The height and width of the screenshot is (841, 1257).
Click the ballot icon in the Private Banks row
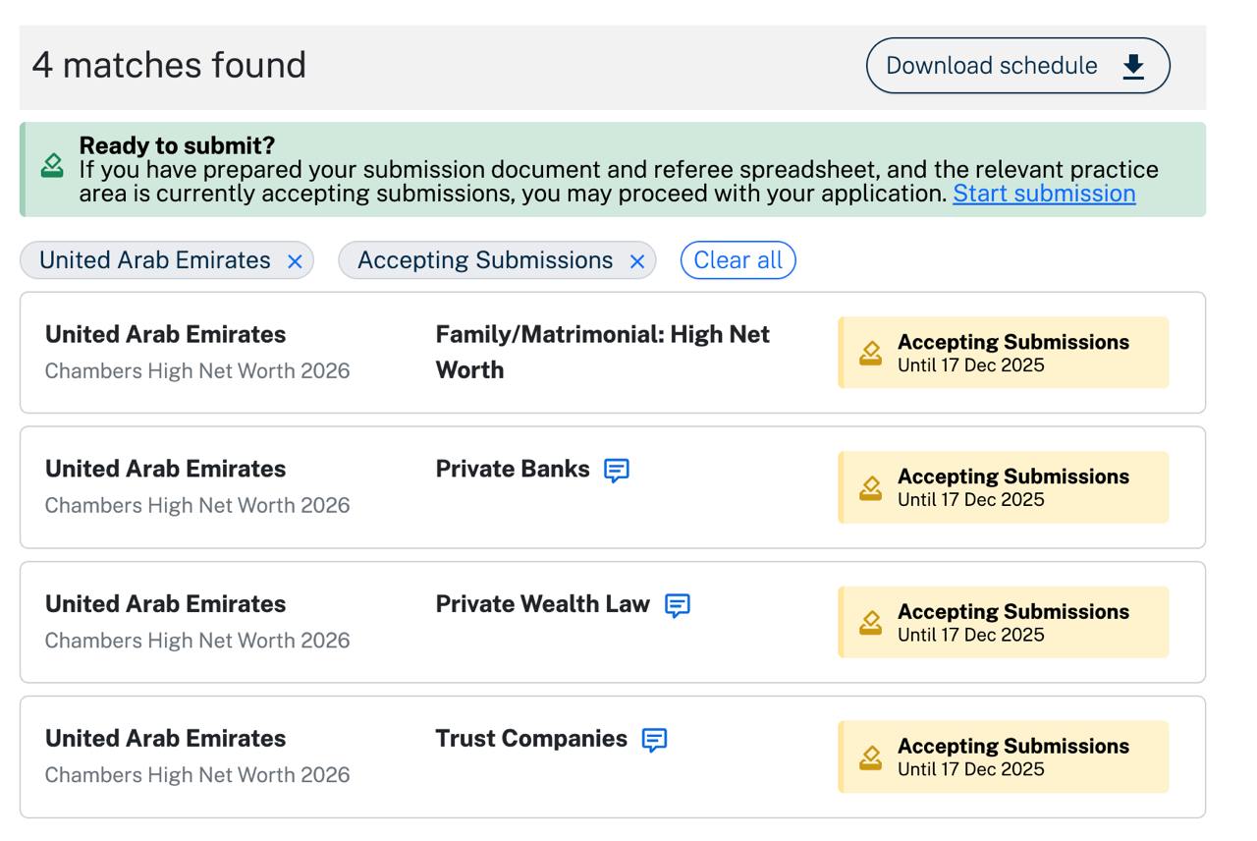coord(870,487)
